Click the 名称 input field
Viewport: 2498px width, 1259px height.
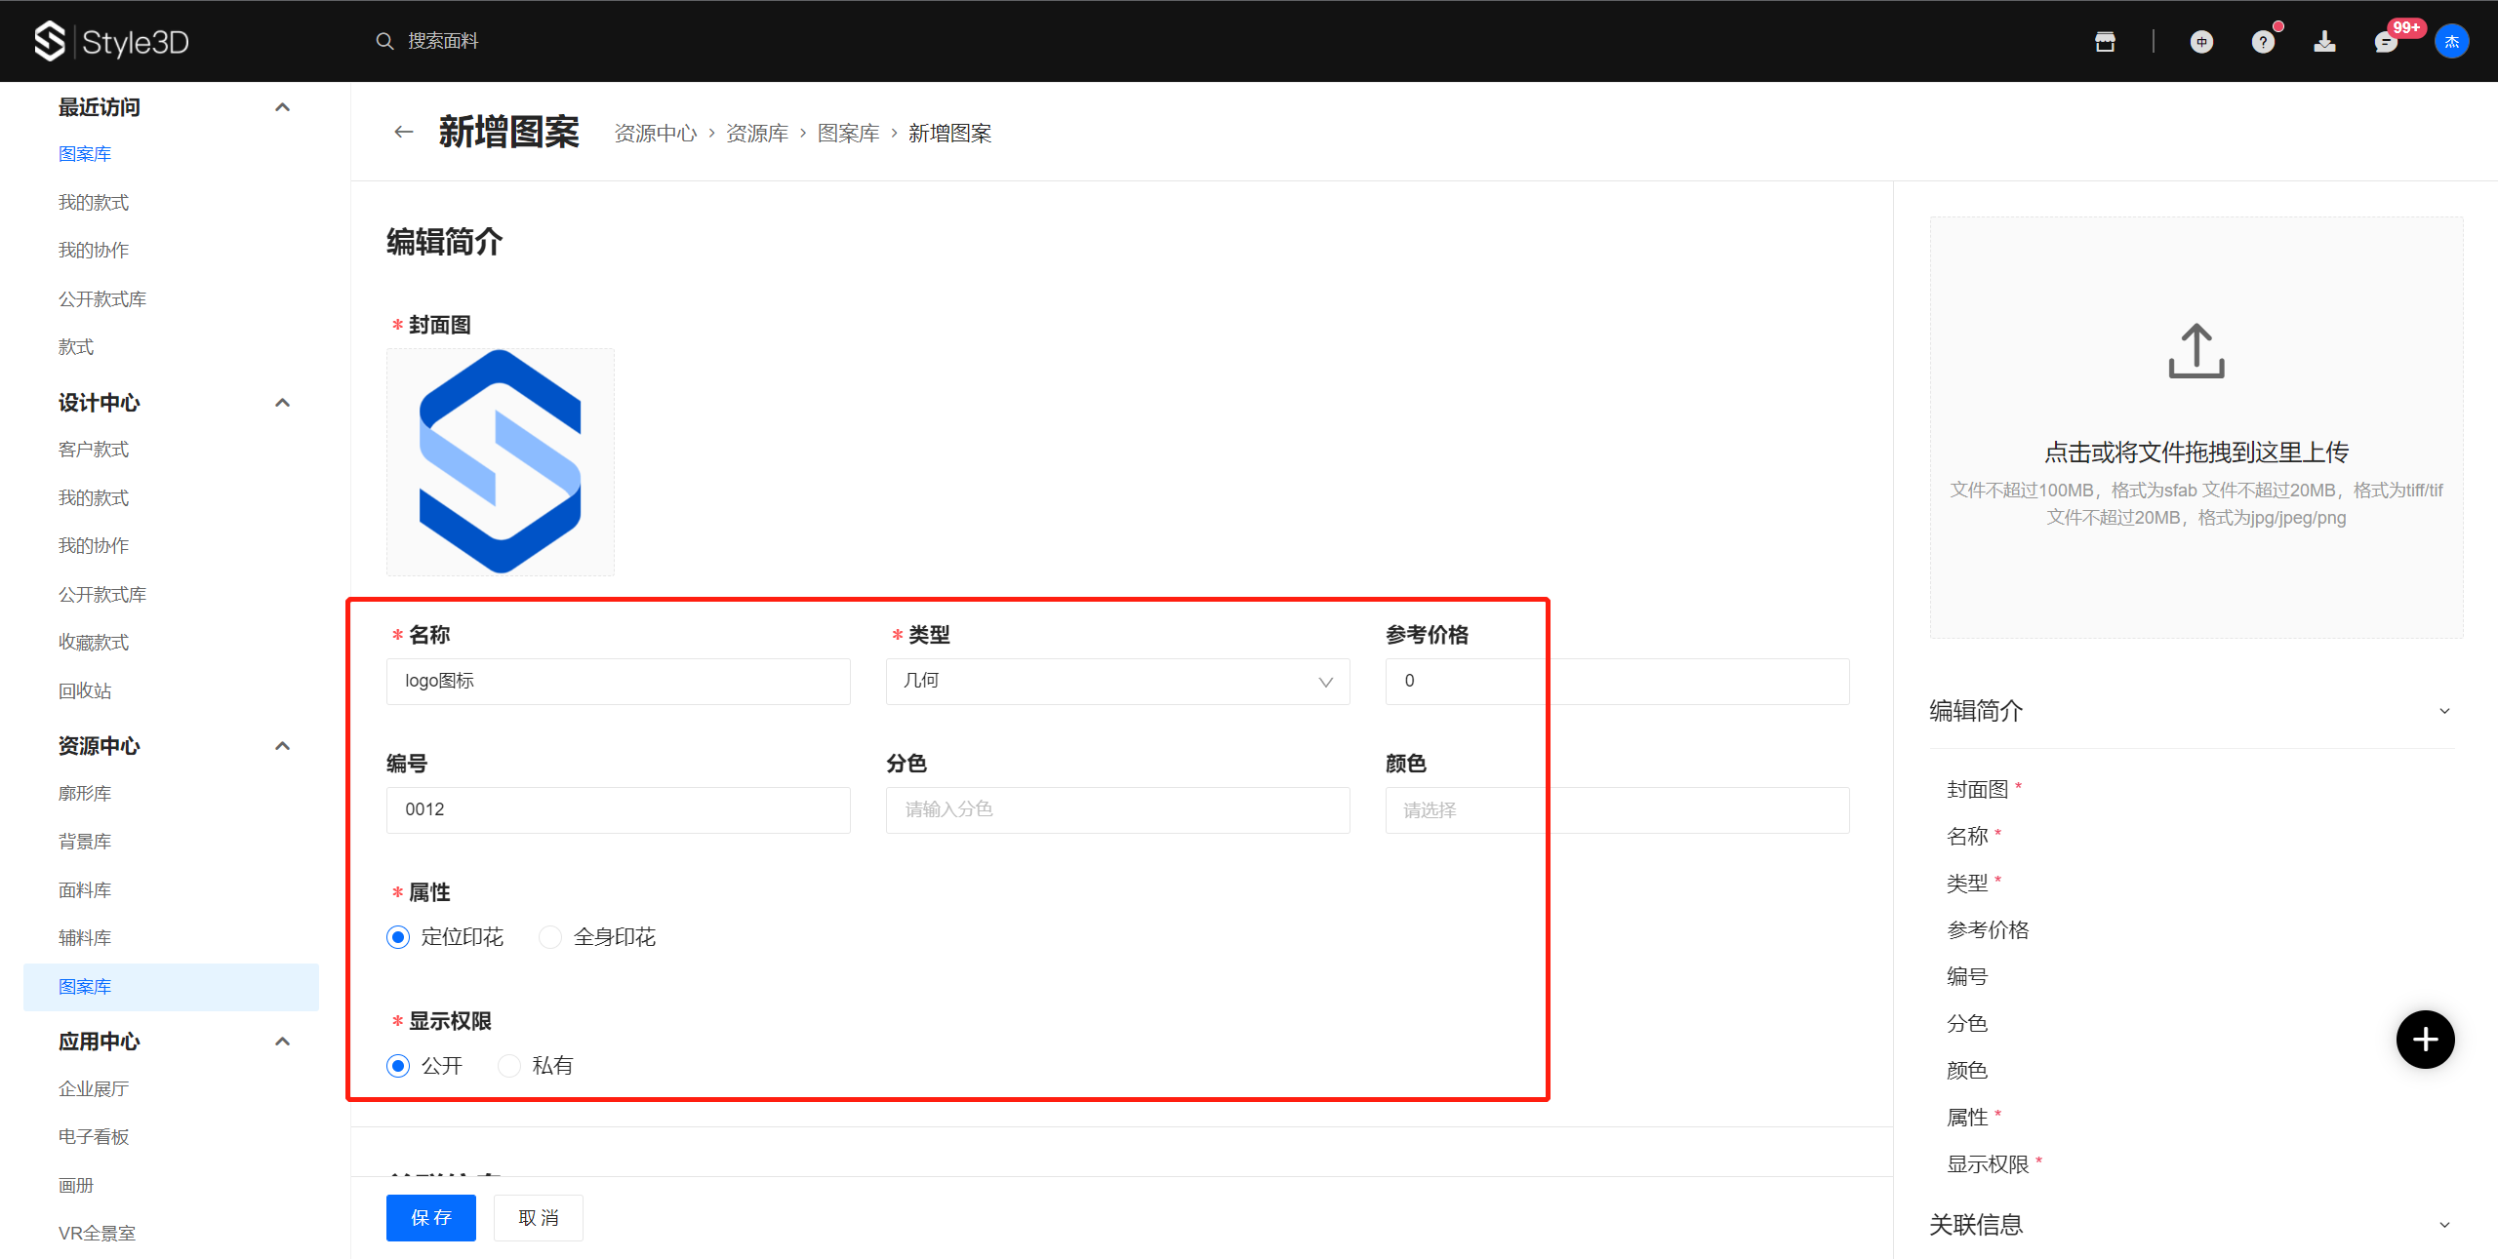(x=618, y=681)
